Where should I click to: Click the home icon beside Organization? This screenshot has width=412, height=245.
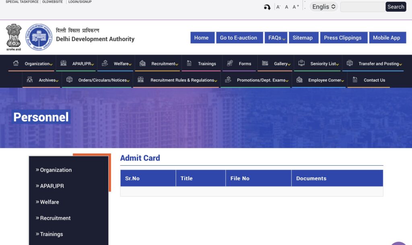16,63
